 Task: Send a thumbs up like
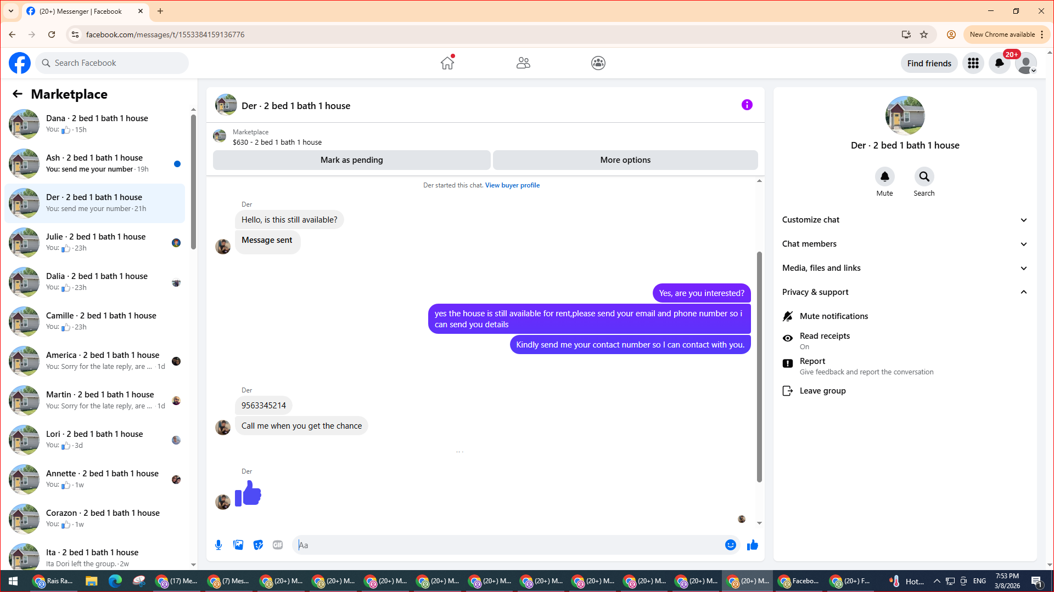pyautogui.click(x=752, y=545)
